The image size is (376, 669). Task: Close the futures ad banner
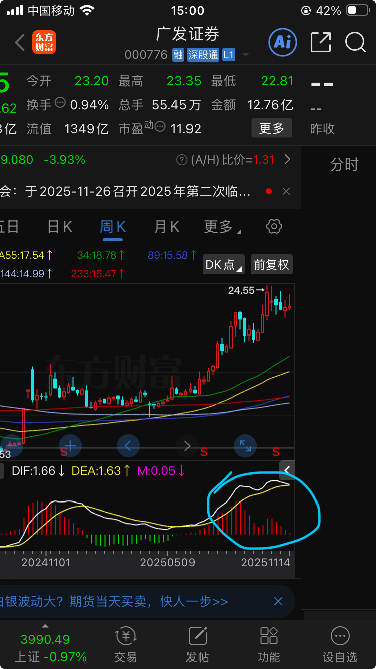click(x=278, y=601)
